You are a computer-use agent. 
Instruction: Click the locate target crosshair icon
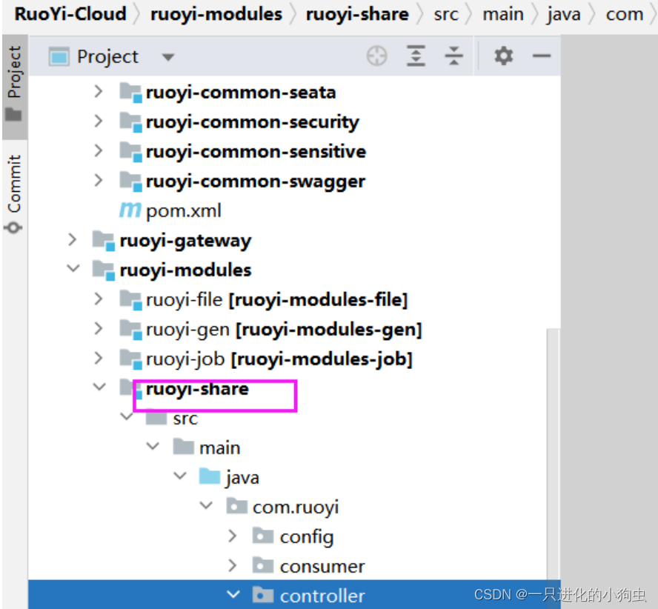(377, 56)
